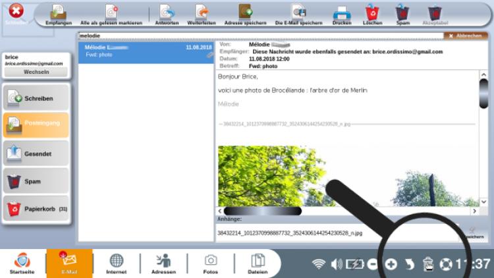Click sender name Mélodie in header

259,44
